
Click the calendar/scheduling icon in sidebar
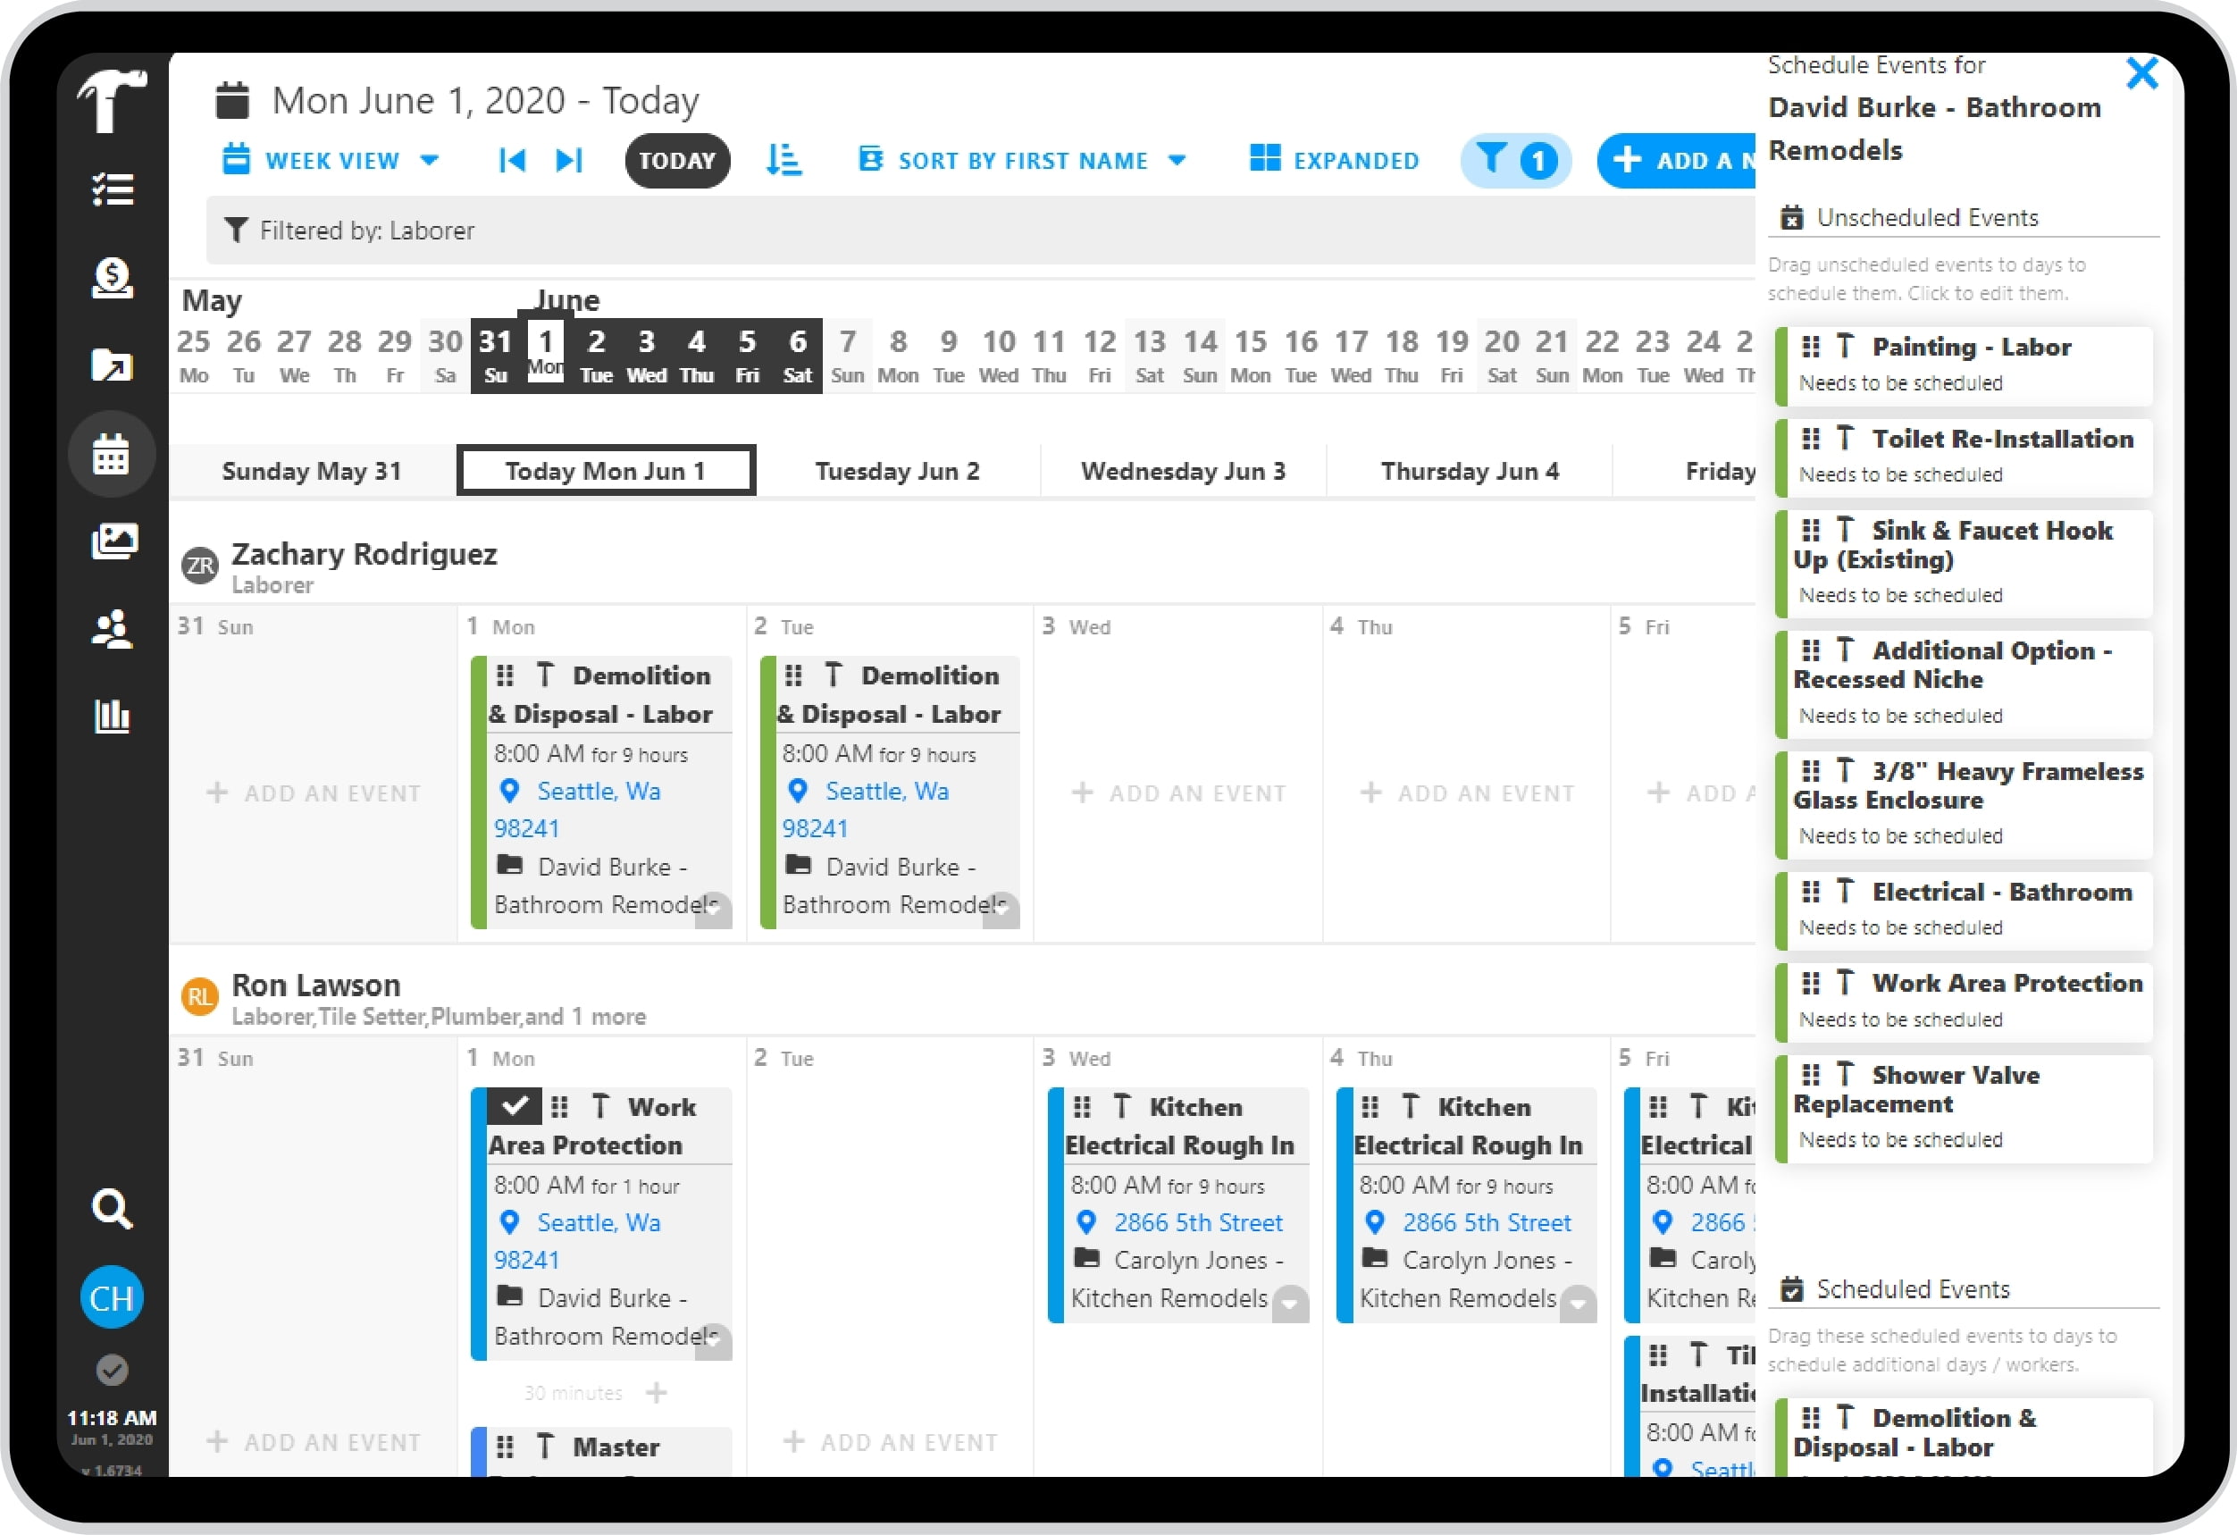(x=113, y=452)
